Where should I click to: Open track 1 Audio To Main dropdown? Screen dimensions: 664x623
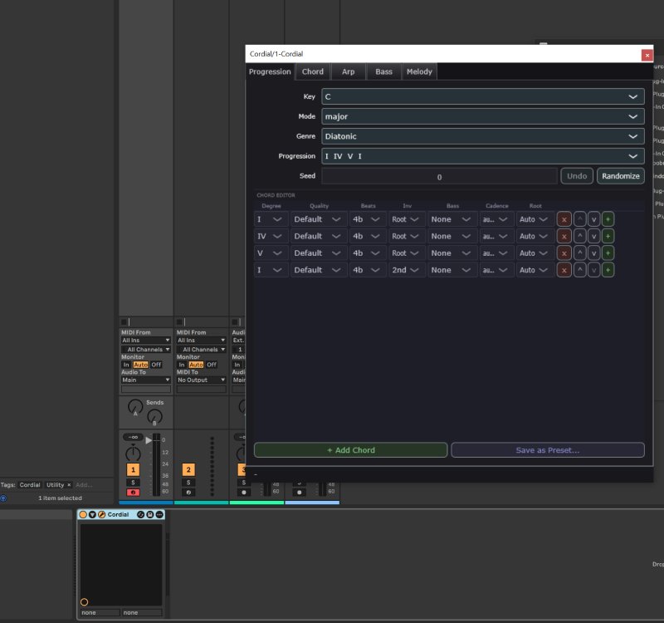[x=146, y=380]
